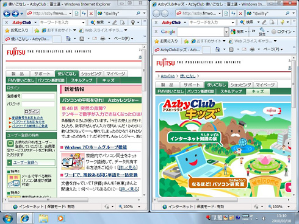This screenshot has height=224, width=299.
Task: Click search magnifier in left IE window
Action: tap(139, 13)
